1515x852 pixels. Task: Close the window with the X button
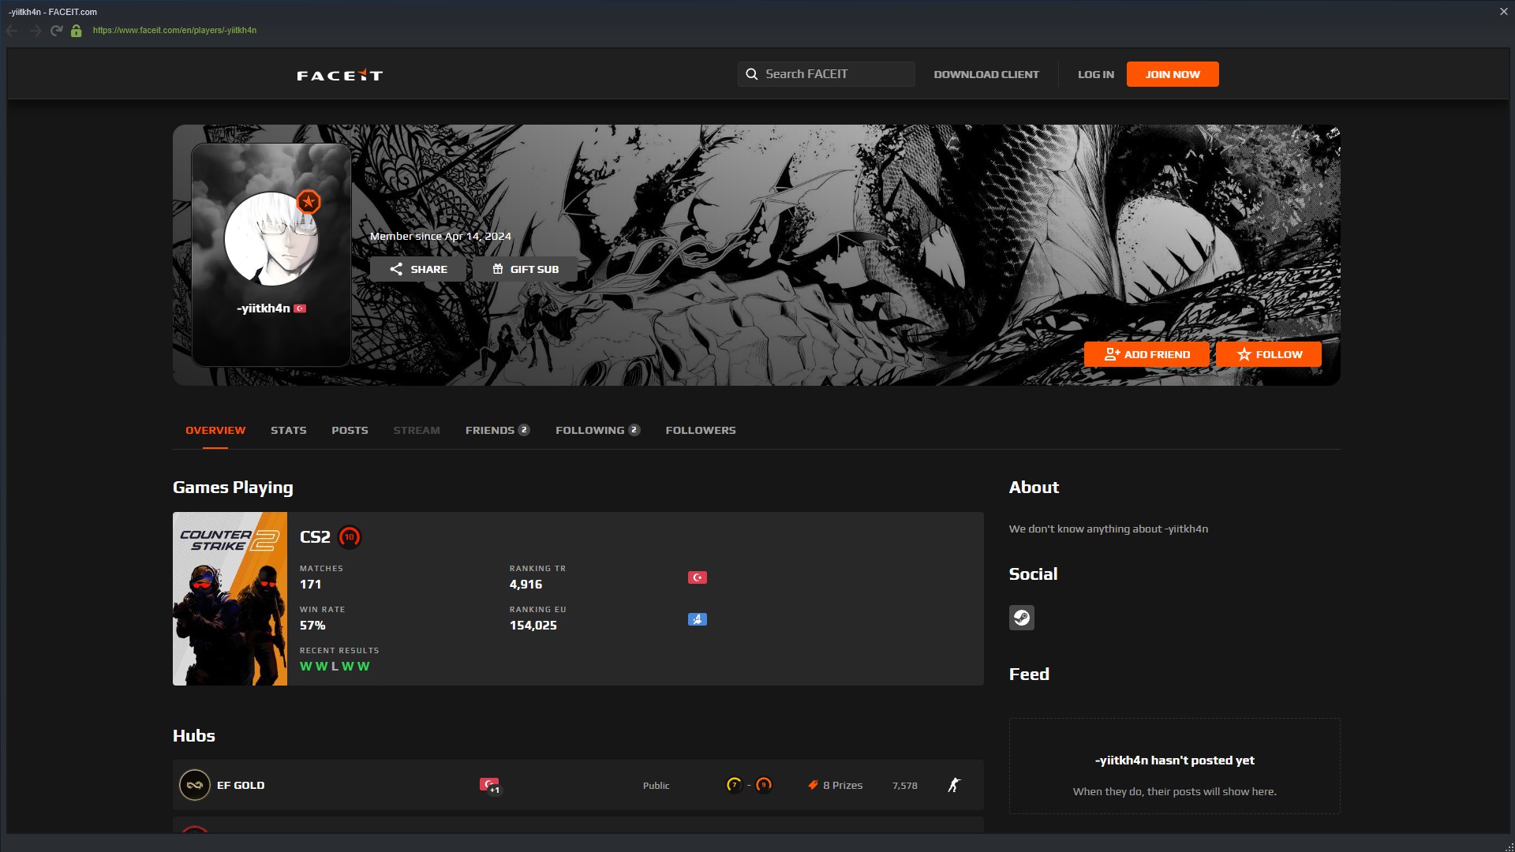coord(1503,12)
